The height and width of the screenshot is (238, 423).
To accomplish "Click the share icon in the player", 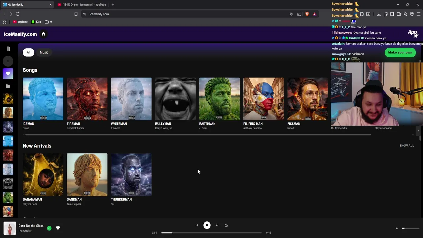I will click(x=226, y=225).
